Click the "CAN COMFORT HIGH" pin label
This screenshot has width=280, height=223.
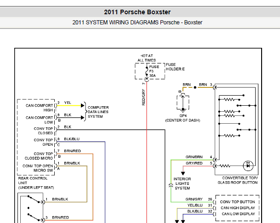39,108
